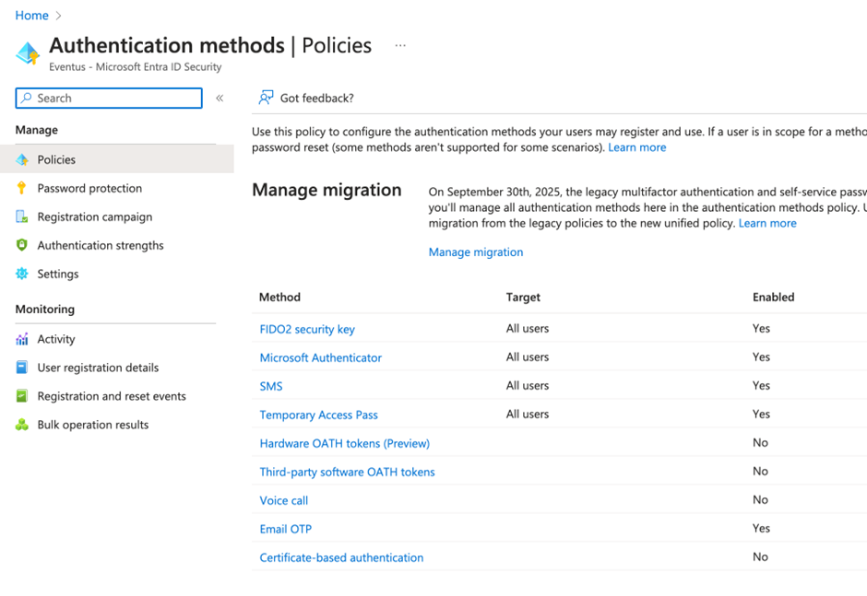The image size is (867, 596).
Task: Click the Method column header
Action: (279, 298)
